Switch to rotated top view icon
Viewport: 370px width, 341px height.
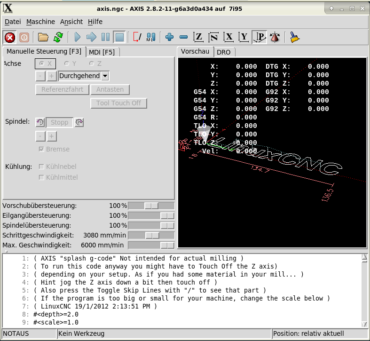(213, 37)
